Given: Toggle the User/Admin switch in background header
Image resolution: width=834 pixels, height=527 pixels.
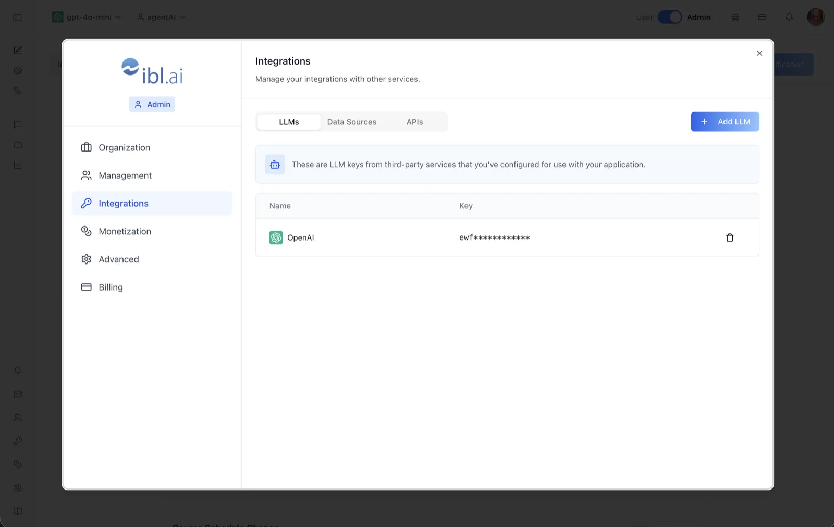Looking at the screenshot, I should coord(670,17).
